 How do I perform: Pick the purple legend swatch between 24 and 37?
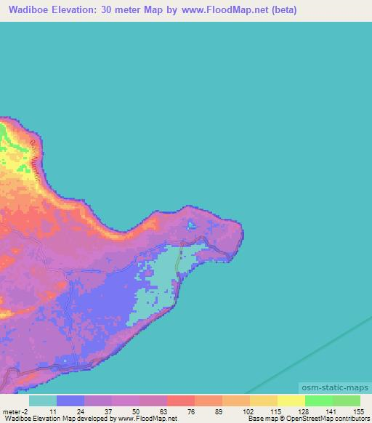pyautogui.click(x=98, y=400)
